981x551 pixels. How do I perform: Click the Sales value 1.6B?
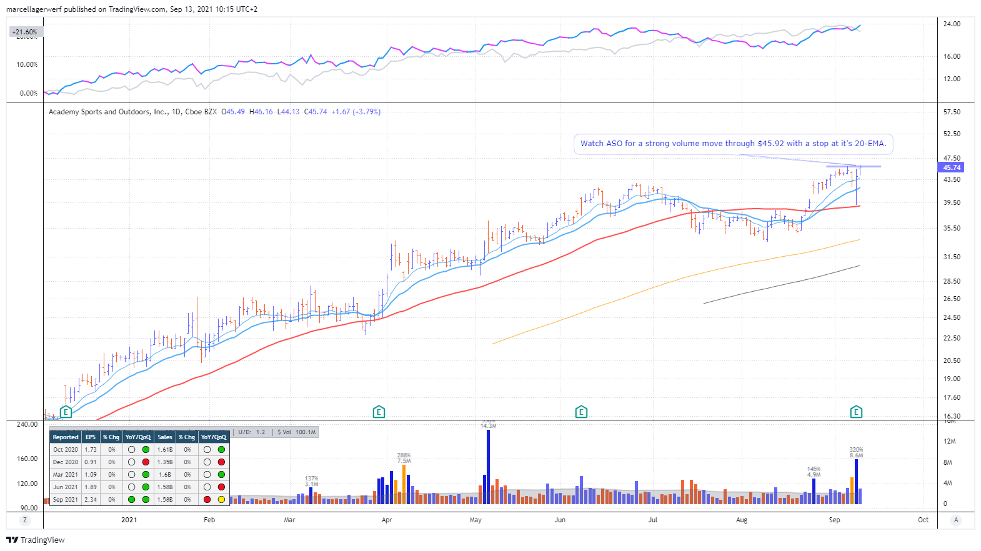(x=165, y=475)
